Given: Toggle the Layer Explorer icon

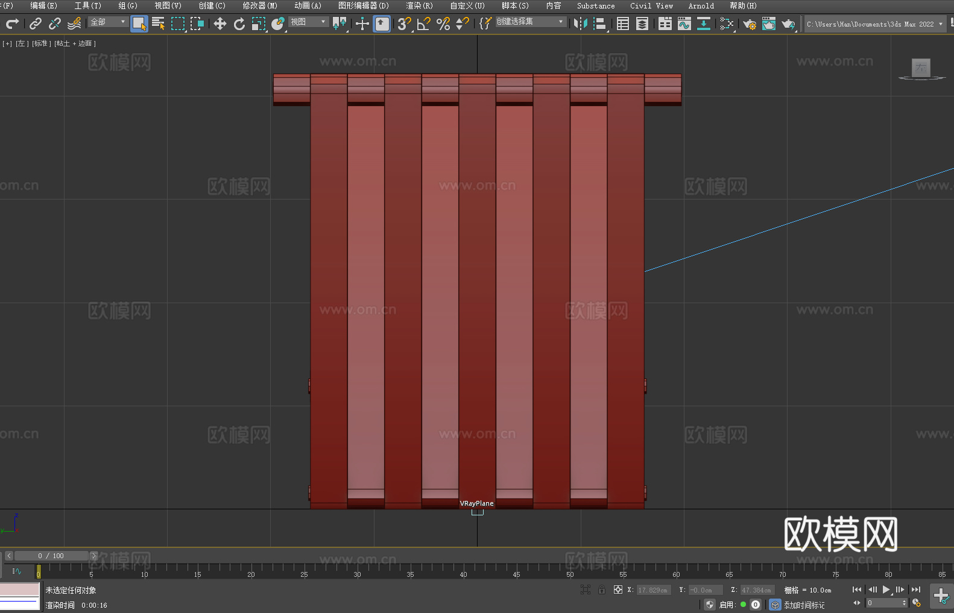Looking at the screenshot, I should pos(642,24).
